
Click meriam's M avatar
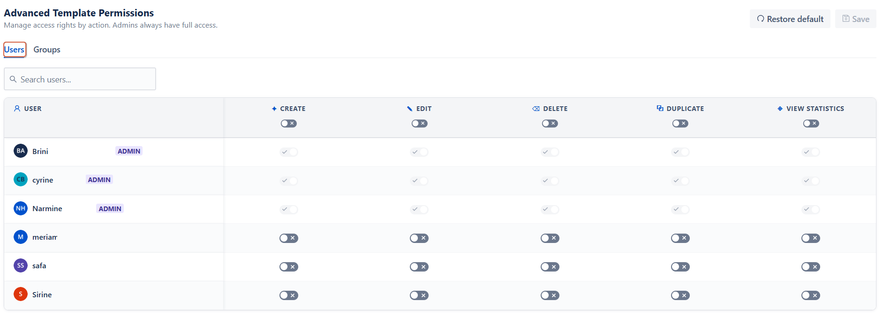tap(21, 237)
